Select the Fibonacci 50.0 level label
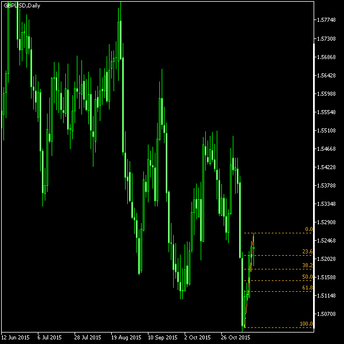Image resolution: width=344 pixels, height=344 pixels. point(307,277)
